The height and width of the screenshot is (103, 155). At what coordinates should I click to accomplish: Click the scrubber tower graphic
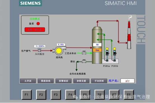(x=97, y=45)
